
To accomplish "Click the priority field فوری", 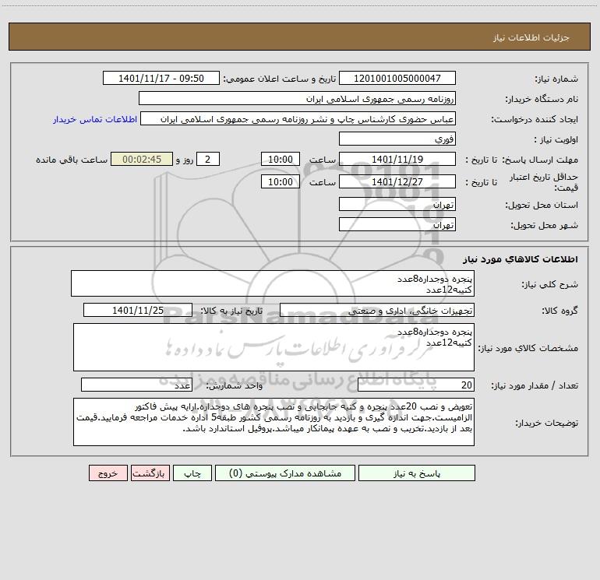I will 397,139.
